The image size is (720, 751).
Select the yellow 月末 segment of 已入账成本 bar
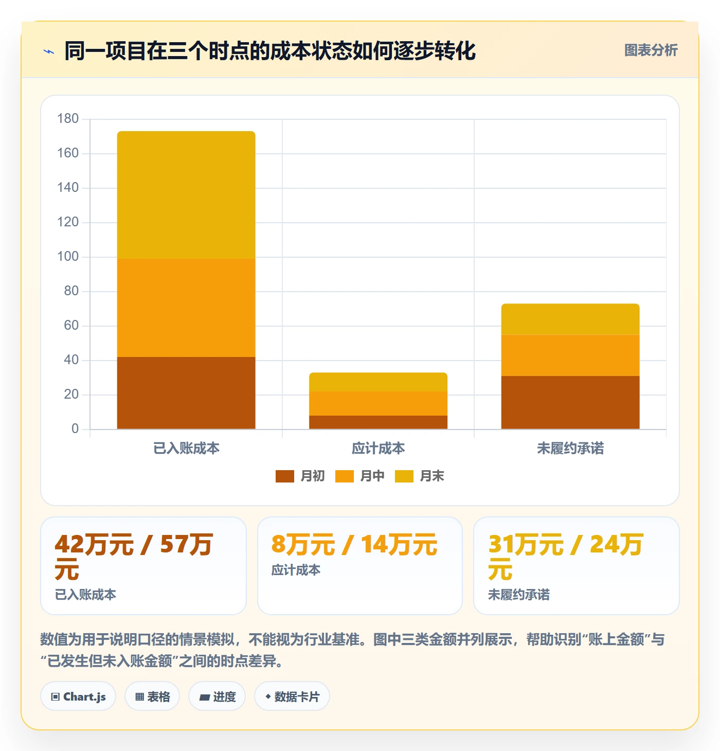[x=186, y=195]
